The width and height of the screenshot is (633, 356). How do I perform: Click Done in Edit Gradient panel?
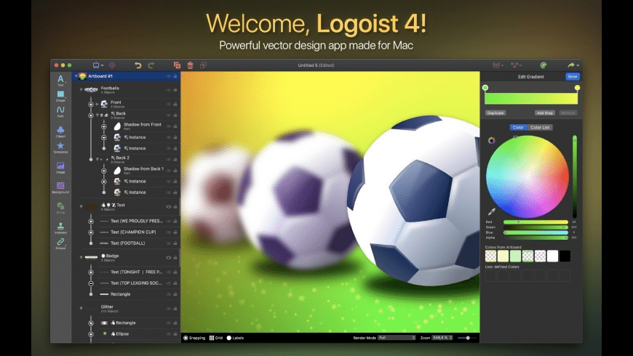[573, 76]
